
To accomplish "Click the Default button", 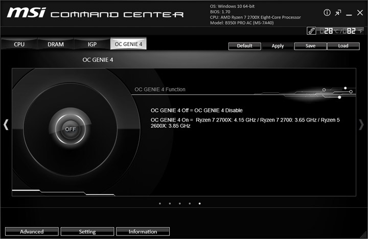I will point(244,46).
